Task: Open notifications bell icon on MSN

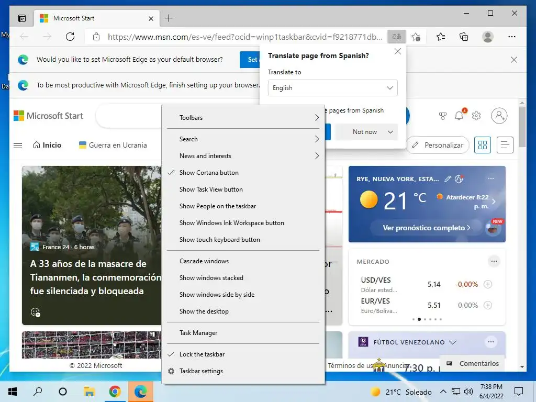Action: point(459,116)
